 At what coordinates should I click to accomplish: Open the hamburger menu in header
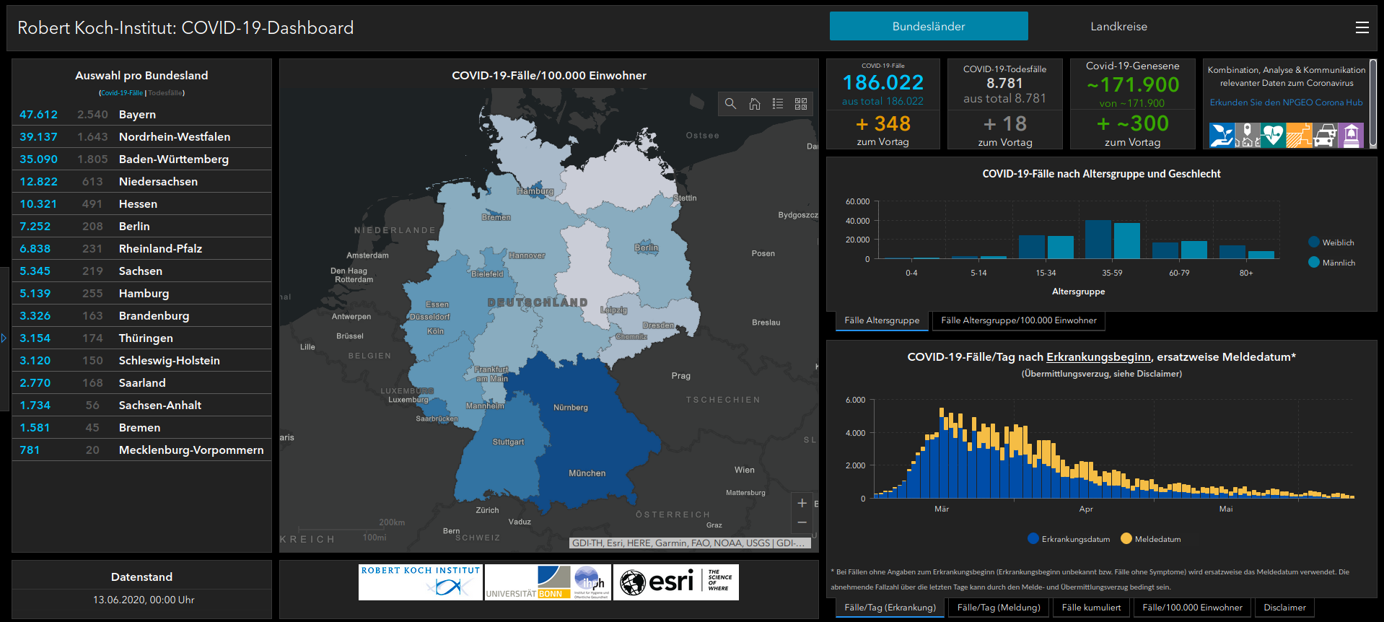[x=1362, y=27]
